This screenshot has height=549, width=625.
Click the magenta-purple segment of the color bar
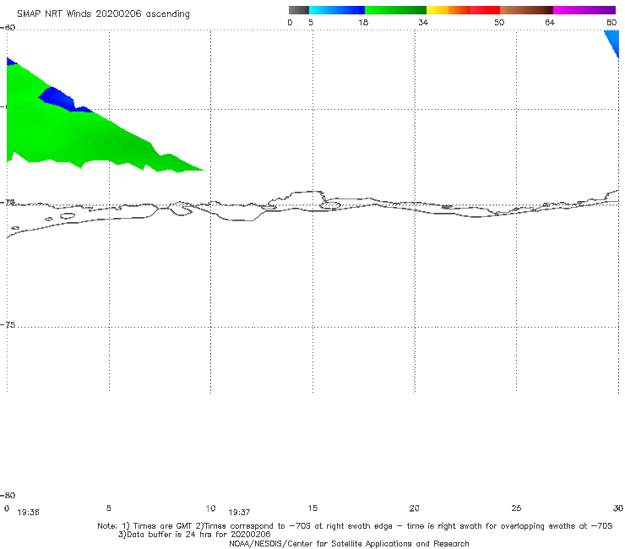584,10
